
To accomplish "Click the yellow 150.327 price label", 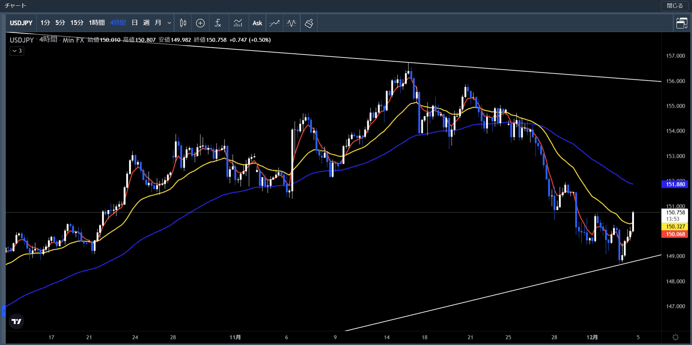I will [x=675, y=226].
